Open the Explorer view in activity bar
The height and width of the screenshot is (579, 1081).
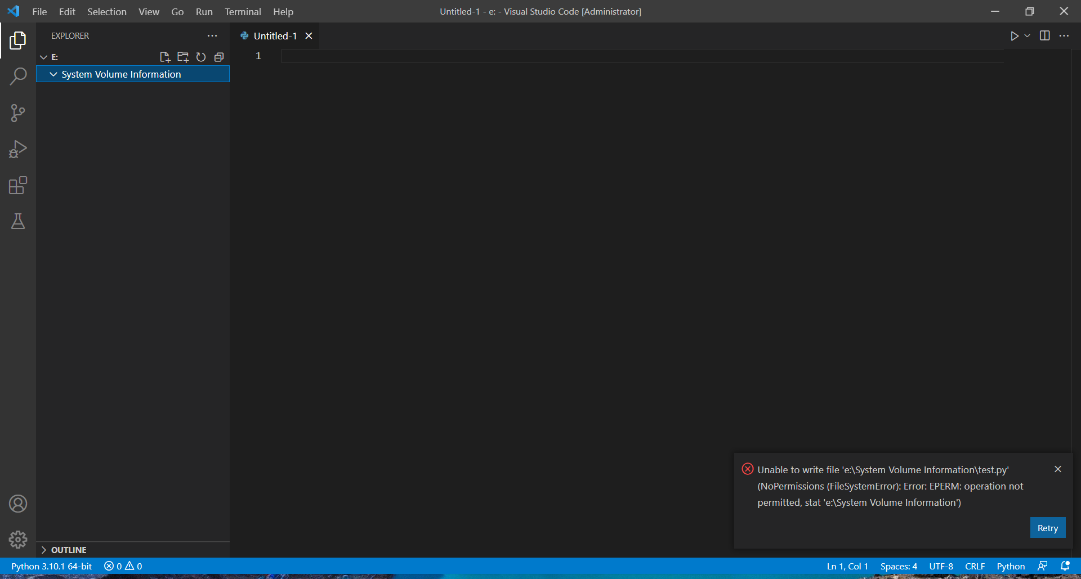(18, 41)
